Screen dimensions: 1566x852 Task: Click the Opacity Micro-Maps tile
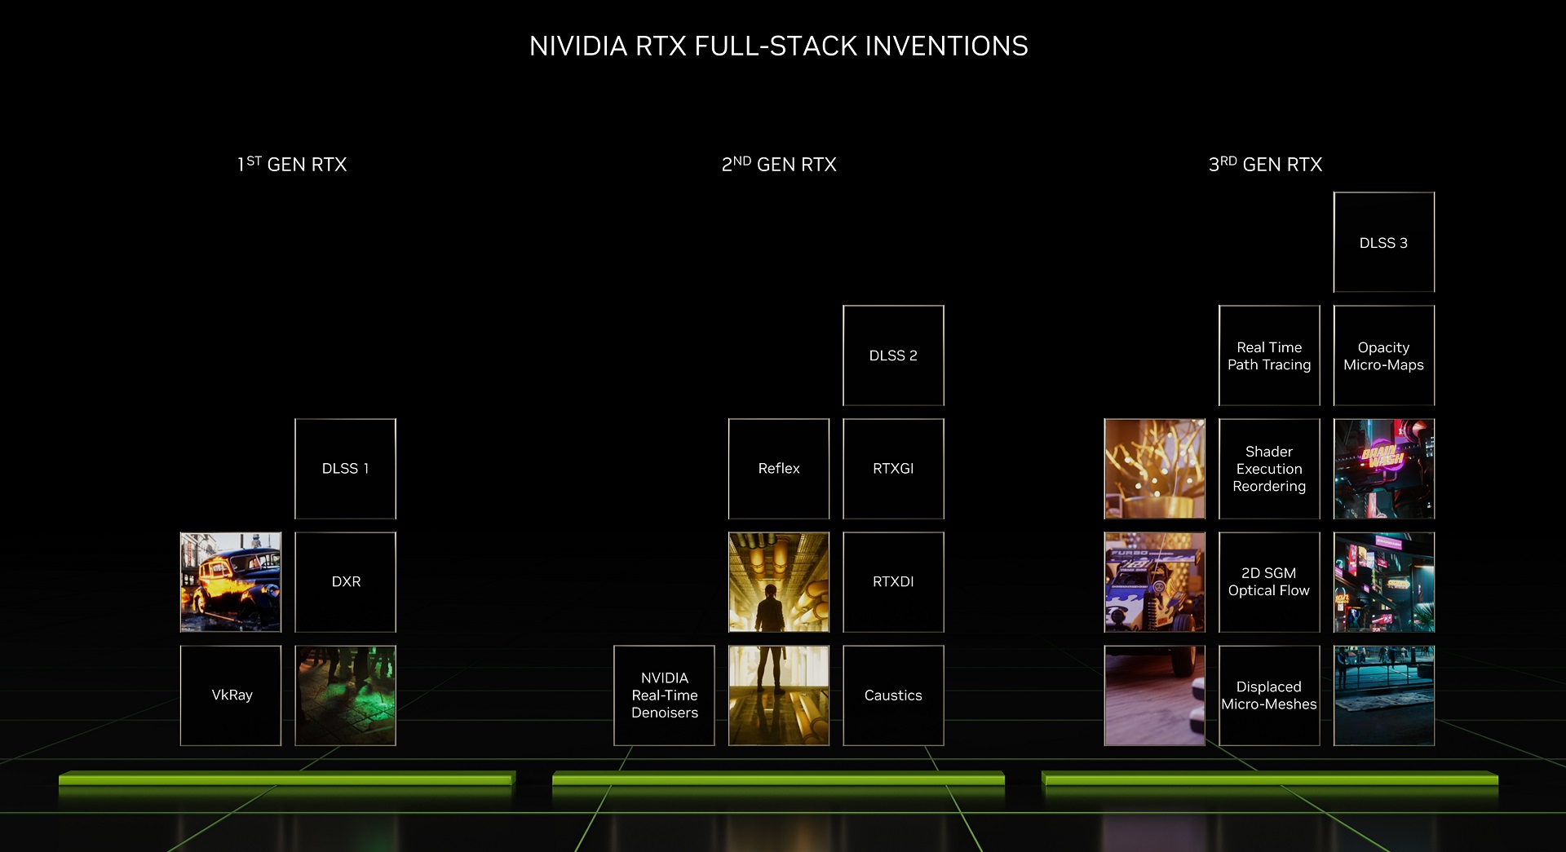coord(1384,355)
